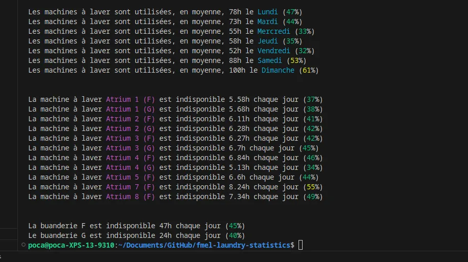Click the word Lundi in the output
This screenshot has height=262, width=468.
click(x=268, y=12)
